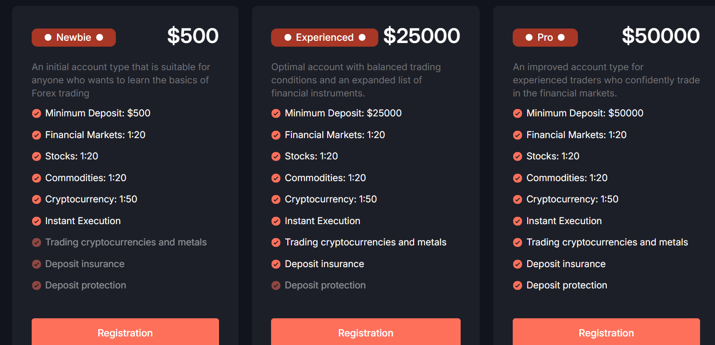Click checkmark icon beside Newbie Minimum Deposit $500
Viewport: 715px width, 345px height.
37,113
